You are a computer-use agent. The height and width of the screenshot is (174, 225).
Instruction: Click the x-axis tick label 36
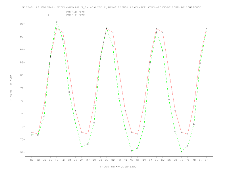click(107, 160)
